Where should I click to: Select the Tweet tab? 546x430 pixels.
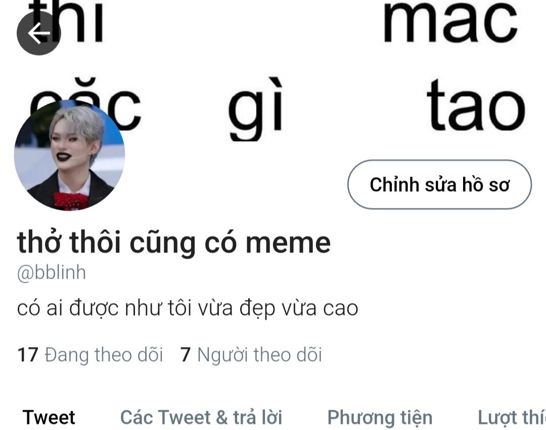pyautogui.click(x=49, y=417)
